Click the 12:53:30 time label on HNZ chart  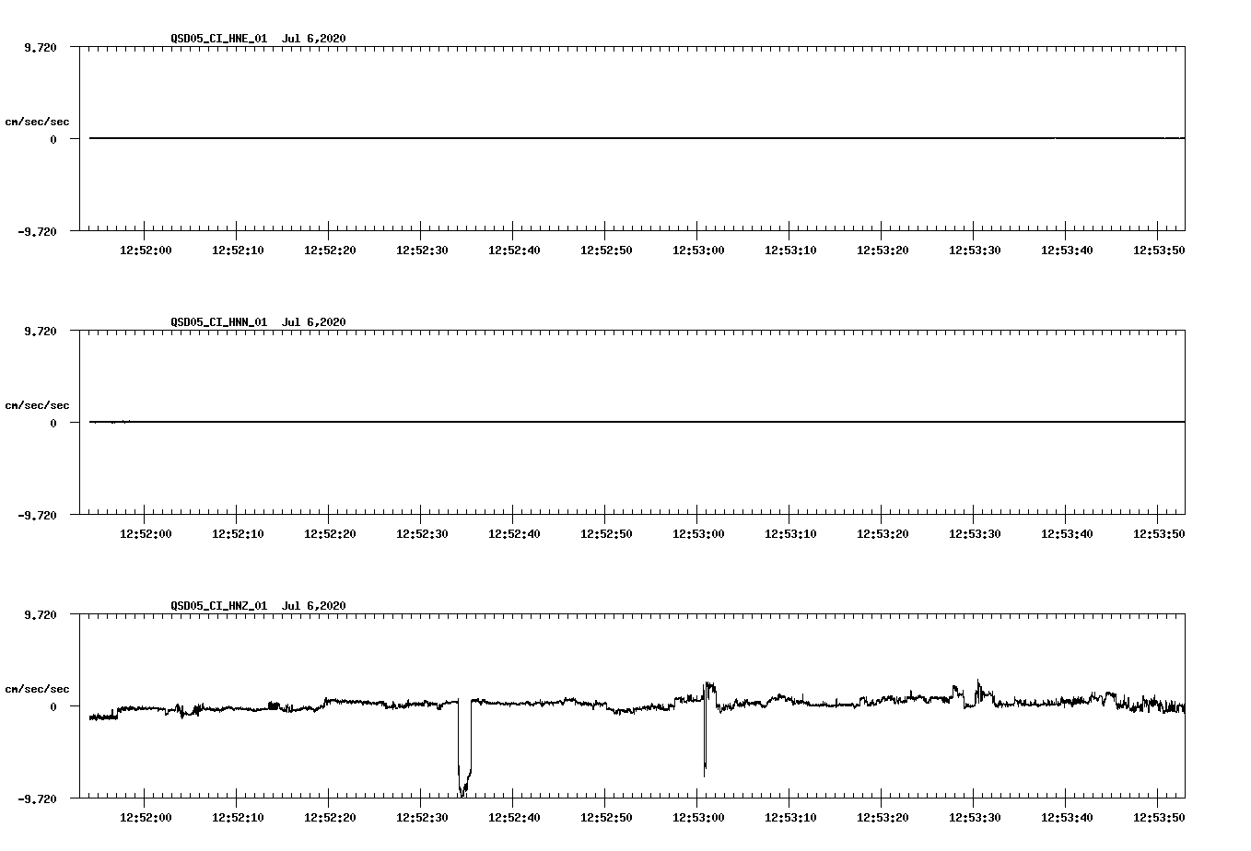[x=975, y=817]
